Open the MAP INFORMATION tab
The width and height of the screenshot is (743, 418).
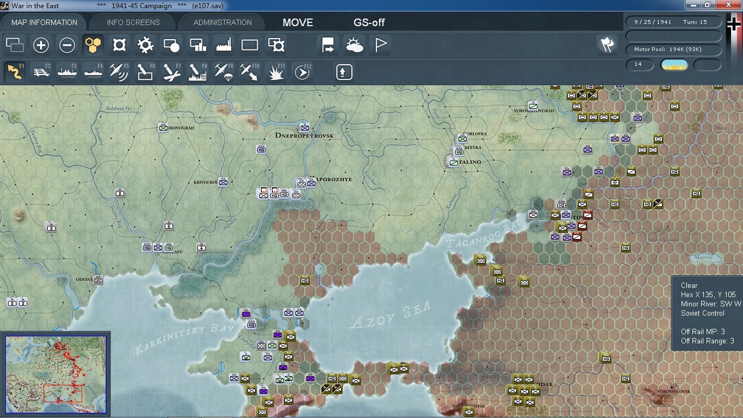(44, 22)
